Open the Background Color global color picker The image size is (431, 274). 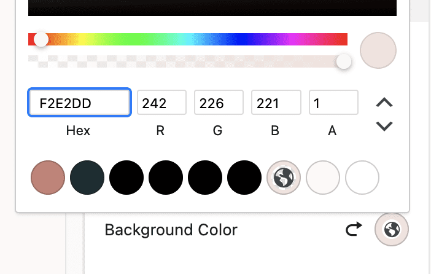pos(392,229)
